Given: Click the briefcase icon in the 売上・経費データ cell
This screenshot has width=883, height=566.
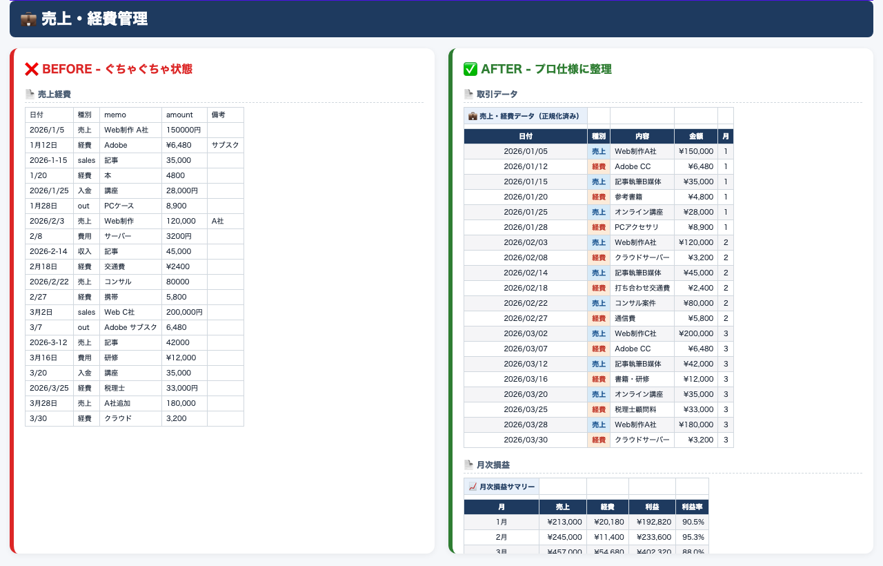Looking at the screenshot, I should (473, 116).
